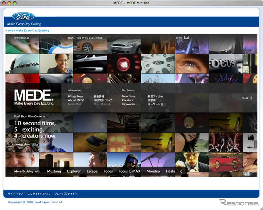
Task: Select Mustang in More Exciting bar
Action: coord(54,171)
